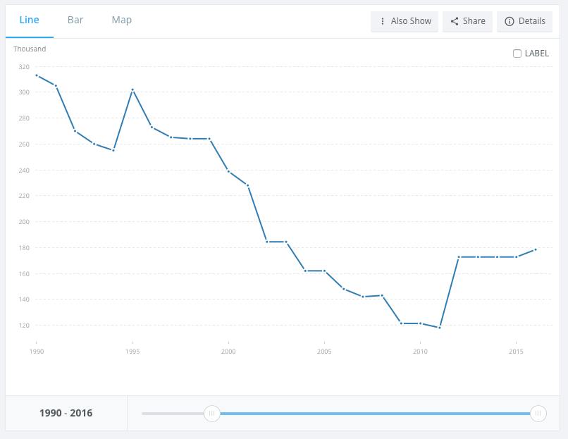Screen dimensions: 568x439
Task: Select the Line tab
Action: pyautogui.click(x=30, y=20)
